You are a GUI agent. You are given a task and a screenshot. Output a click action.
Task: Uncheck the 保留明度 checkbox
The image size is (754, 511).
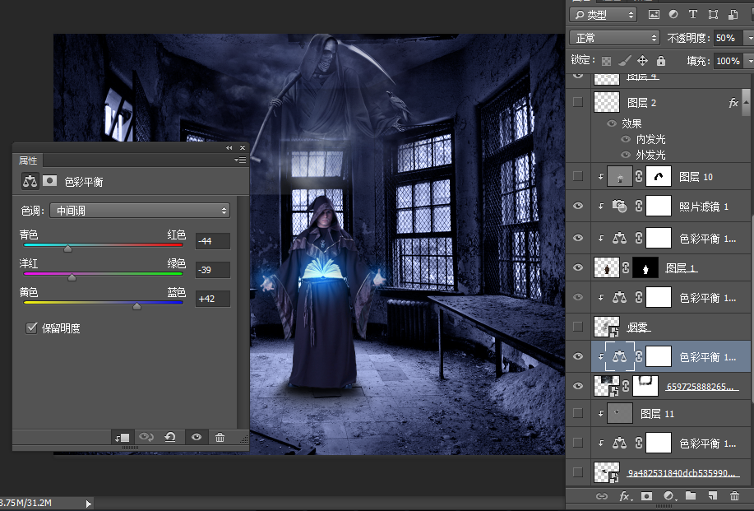click(32, 328)
